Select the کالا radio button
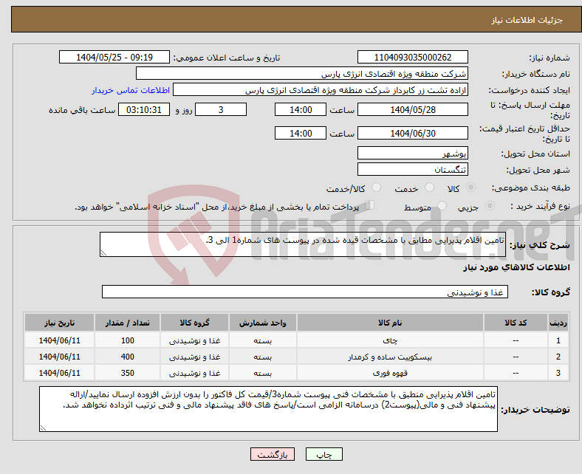 [470, 188]
